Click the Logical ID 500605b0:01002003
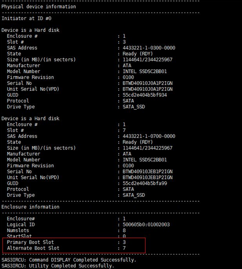This screenshot has height=269, width=242. pos(146,225)
